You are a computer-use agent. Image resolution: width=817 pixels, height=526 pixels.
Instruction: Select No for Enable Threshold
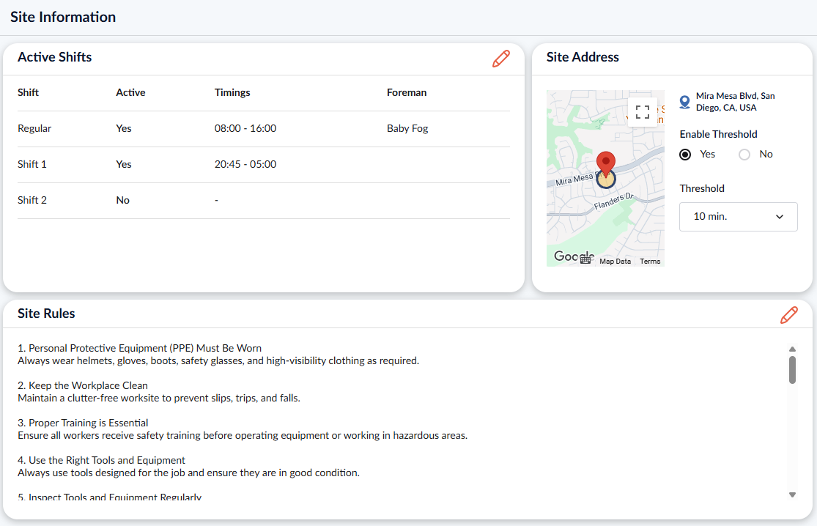click(744, 155)
